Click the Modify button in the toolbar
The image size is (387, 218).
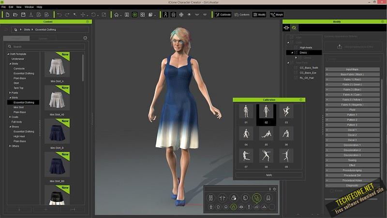[259, 15]
